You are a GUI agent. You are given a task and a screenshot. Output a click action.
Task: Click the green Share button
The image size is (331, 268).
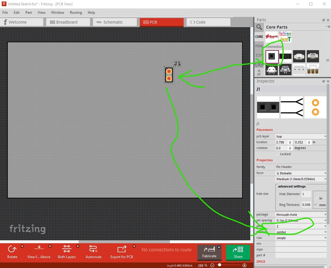click(238, 252)
